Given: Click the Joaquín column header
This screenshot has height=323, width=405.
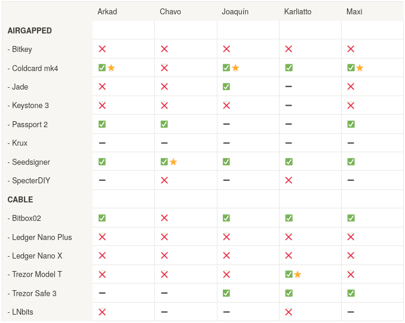Looking at the screenshot, I should tap(235, 11).
